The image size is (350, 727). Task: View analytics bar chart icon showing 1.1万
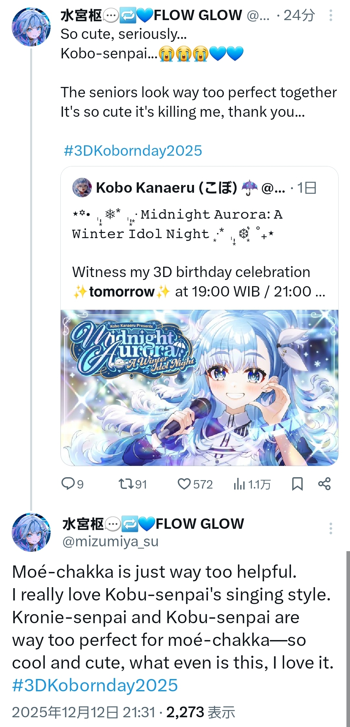[x=239, y=484]
